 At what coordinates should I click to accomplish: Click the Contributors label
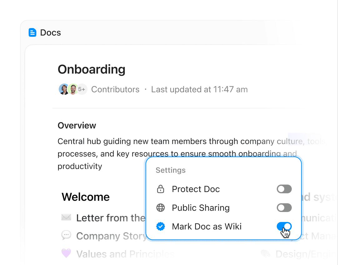tap(115, 89)
